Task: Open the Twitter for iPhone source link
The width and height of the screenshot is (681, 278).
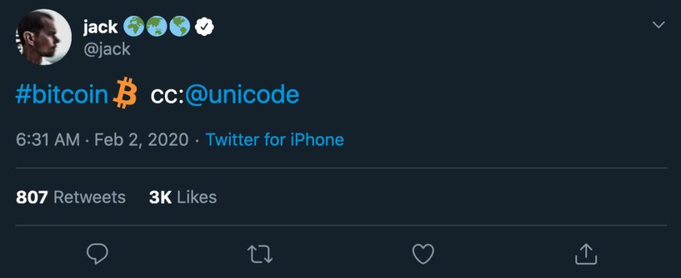Action: pyautogui.click(x=275, y=140)
